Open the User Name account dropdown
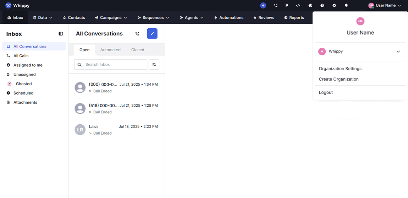Viewport: 408px width, 198px height. pos(385,5)
